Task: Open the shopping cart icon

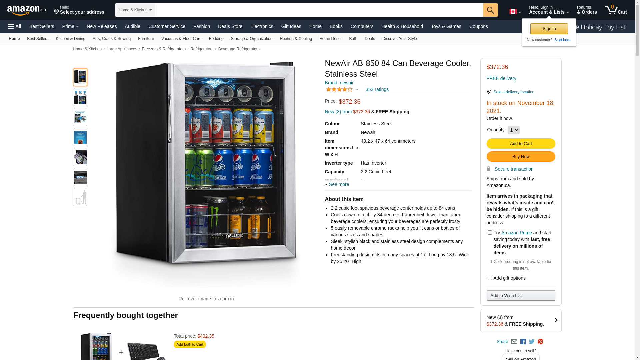Action: point(616,10)
